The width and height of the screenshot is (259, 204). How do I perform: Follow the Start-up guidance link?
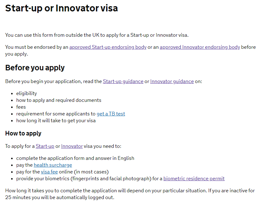[123, 81]
